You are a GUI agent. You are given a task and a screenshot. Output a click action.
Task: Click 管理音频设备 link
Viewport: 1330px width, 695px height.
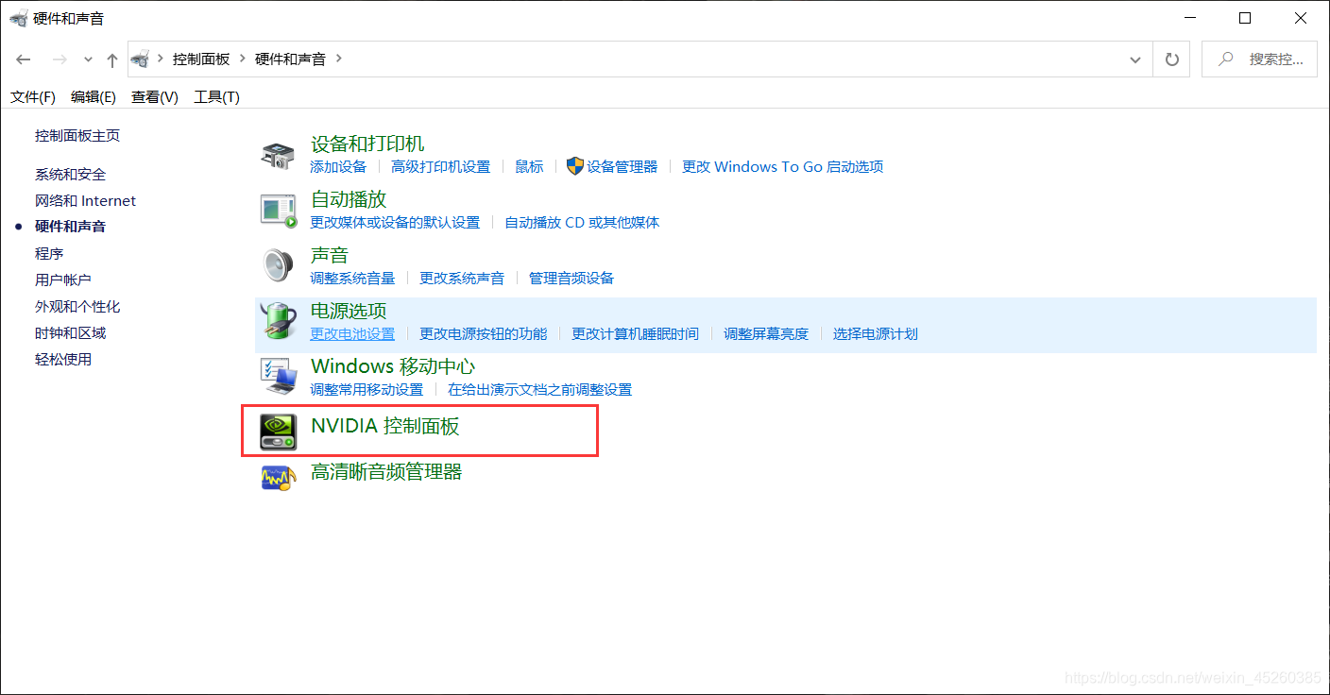(571, 279)
